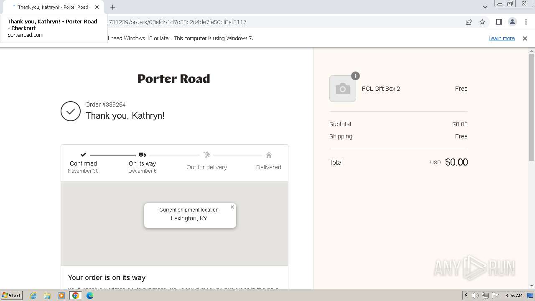This screenshot has width=535, height=301.
Task: Open the tab search dropdown arrow
Action: (x=485, y=7)
